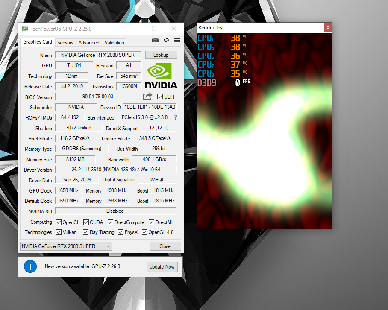The image size is (388, 310).
Task: Close the Render Test window
Action: pyautogui.click(x=328, y=27)
